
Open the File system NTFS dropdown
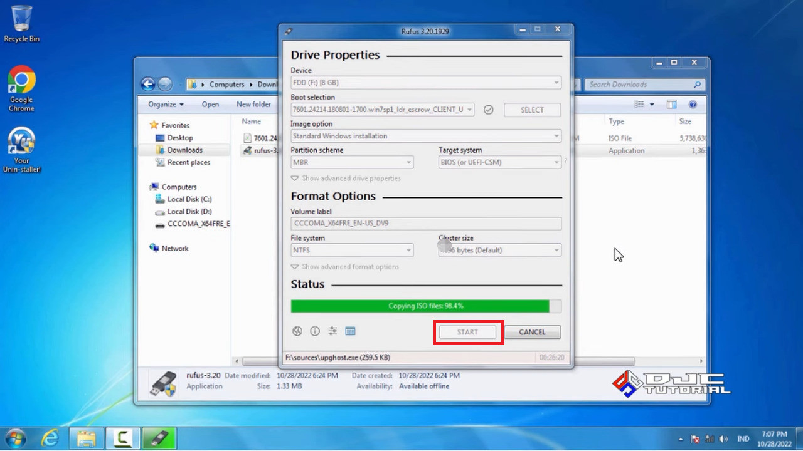coord(352,250)
